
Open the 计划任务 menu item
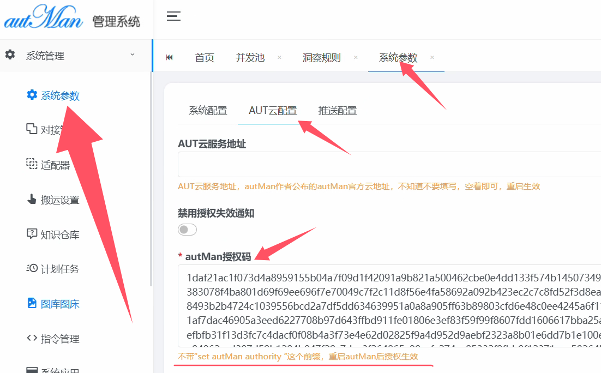[60, 269]
